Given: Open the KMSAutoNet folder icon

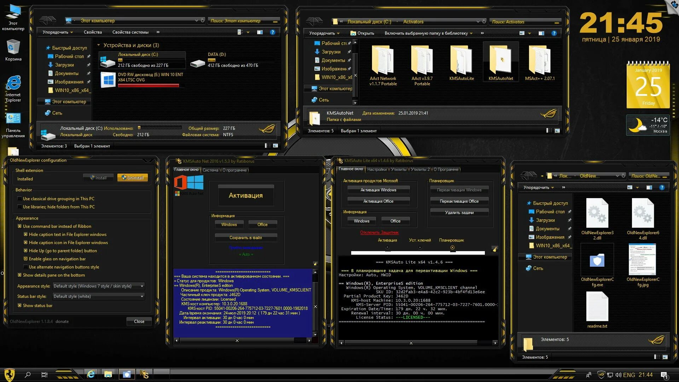Looking at the screenshot, I should [x=500, y=60].
